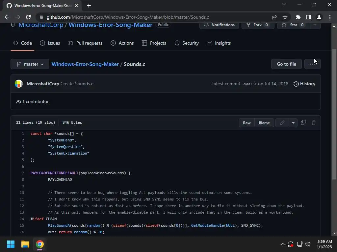Viewport: 337px width, 252px height.
Task: Click the scrollbar down arrow
Action: click(x=334, y=233)
